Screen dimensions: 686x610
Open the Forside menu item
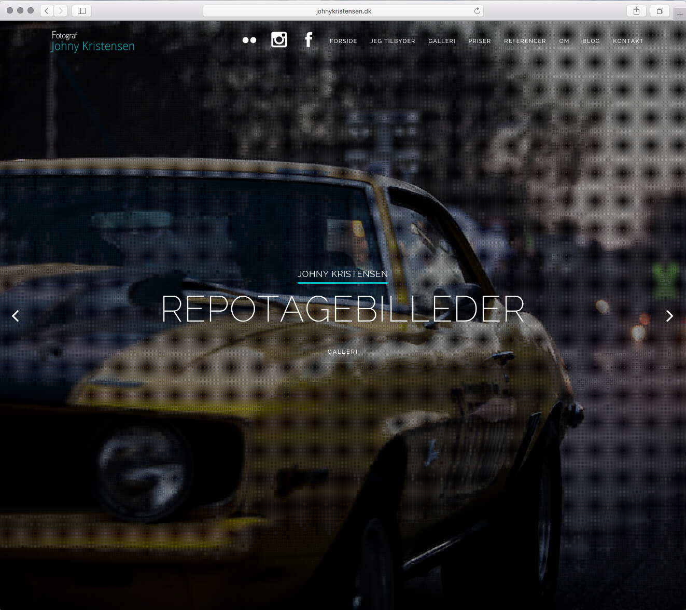pos(343,41)
